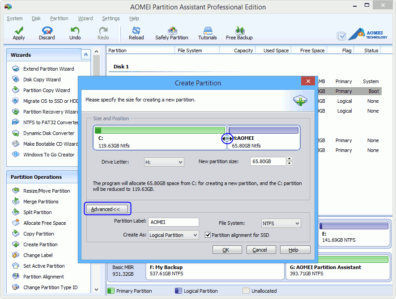The image size is (396, 299).
Task: Open the Drive Letter dropdown
Action: click(x=164, y=162)
